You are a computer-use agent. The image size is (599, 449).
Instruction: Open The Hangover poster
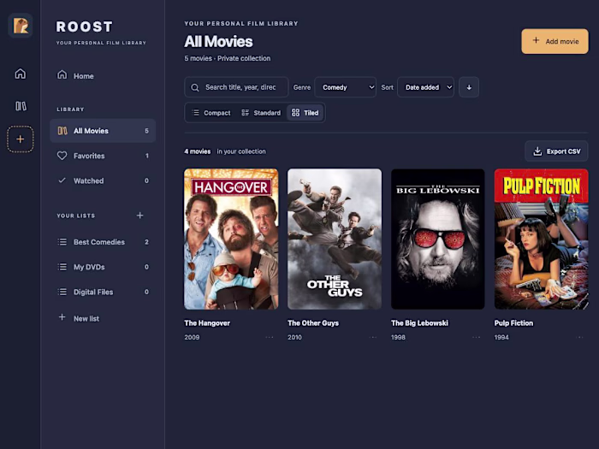tap(231, 239)
